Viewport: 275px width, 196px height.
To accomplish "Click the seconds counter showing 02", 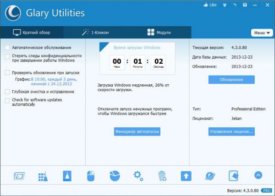I will (159, 63).
